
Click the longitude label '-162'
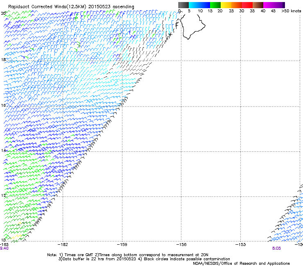click(63, 245)
